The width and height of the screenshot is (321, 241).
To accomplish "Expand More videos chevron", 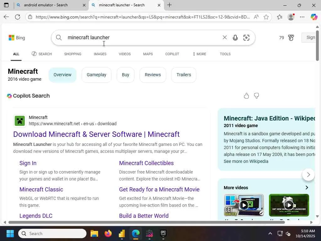I will coord(307,188).
